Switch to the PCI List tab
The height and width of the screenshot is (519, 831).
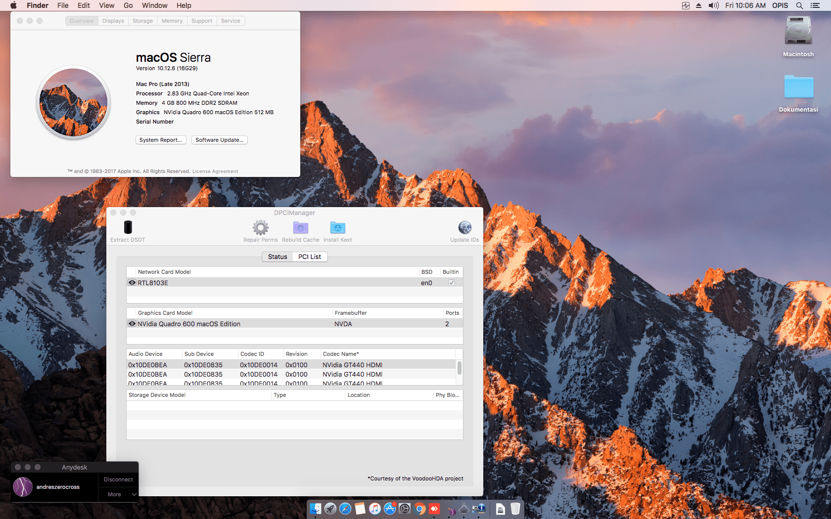[x=309, y=257]
